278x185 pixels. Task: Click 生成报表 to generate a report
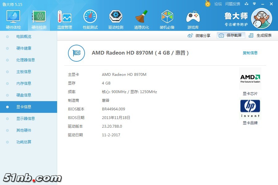(x=260, y=35)
